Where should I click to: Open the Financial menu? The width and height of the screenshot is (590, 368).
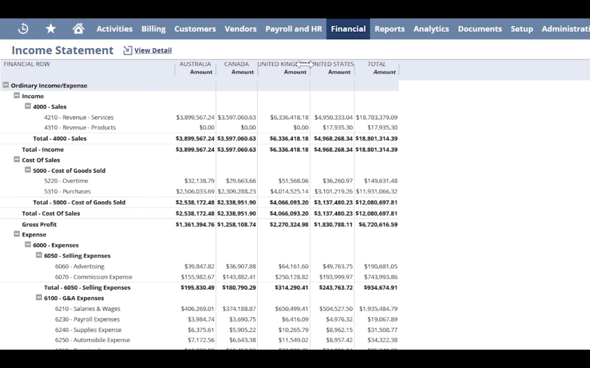pyautogui.click(x=348, y=29)
